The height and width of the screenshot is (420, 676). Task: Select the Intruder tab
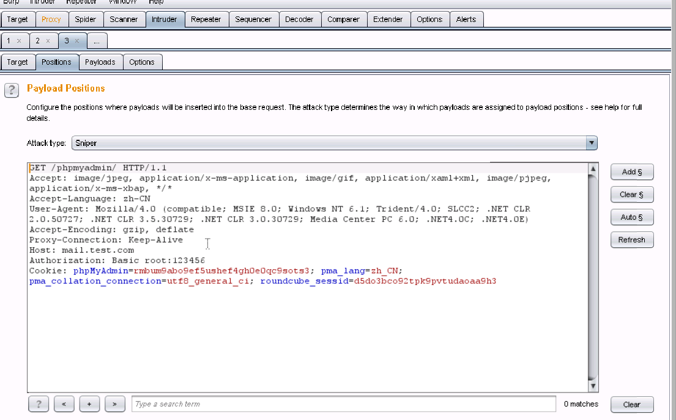pos(164,20)
